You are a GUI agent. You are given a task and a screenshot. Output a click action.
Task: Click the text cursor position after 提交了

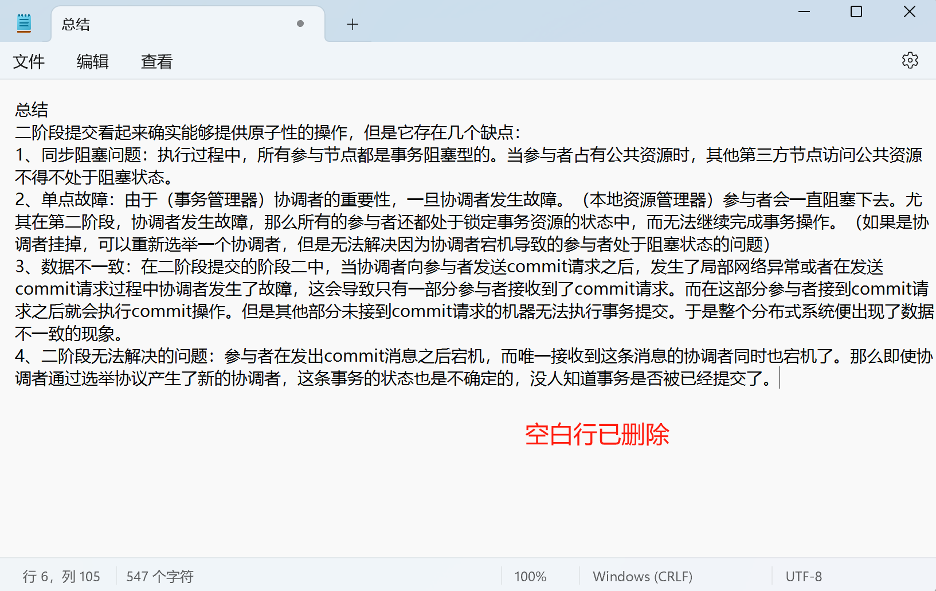tap(780, 378)
